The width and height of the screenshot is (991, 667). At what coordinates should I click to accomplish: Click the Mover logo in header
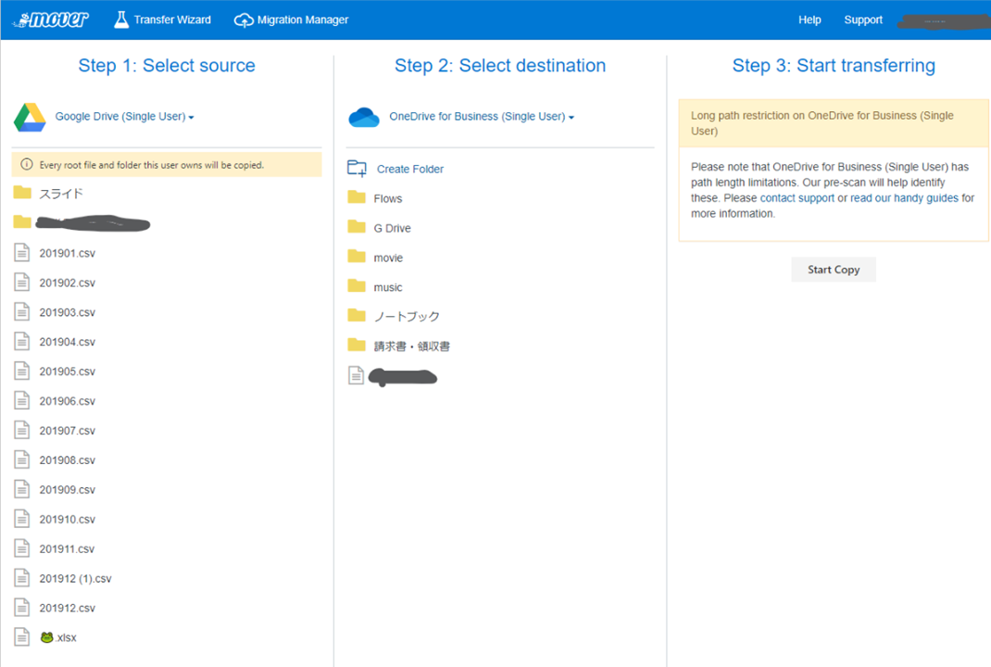[51, 19]
